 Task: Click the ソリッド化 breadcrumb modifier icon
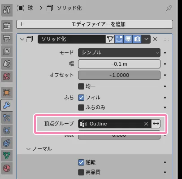coord(50,8)
